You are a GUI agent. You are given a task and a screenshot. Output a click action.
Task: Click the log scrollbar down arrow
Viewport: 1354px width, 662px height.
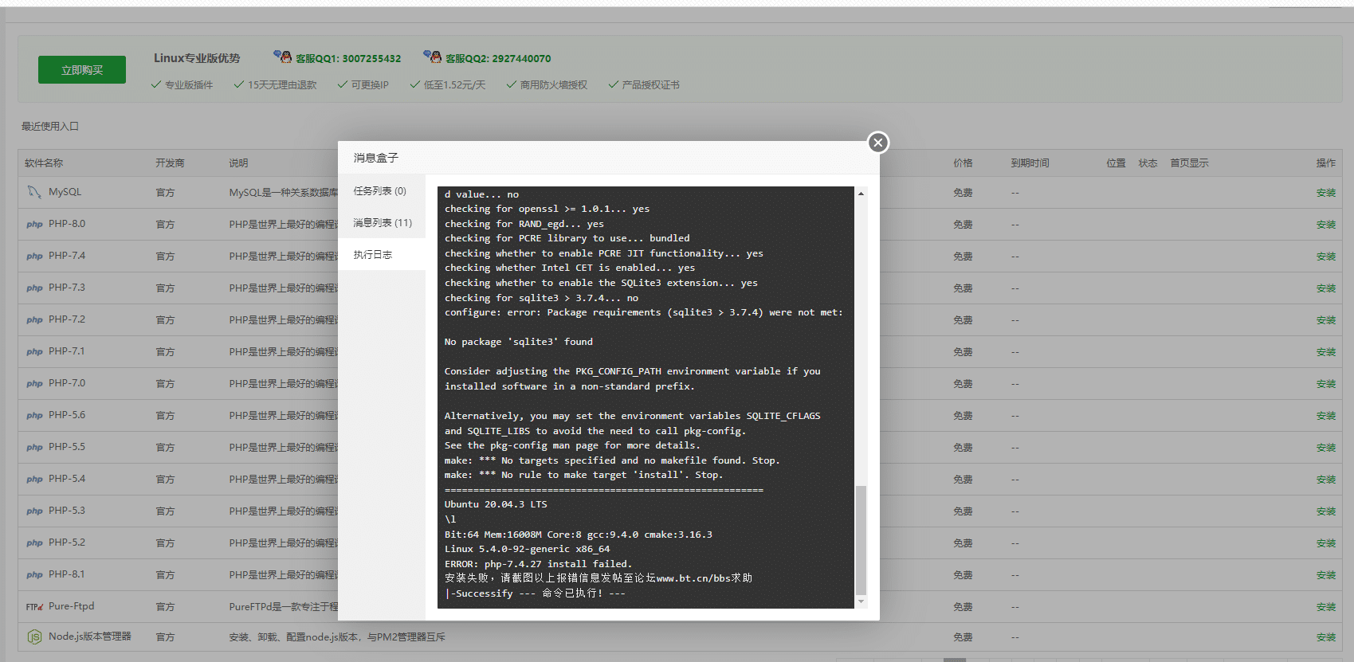point(861,601)
